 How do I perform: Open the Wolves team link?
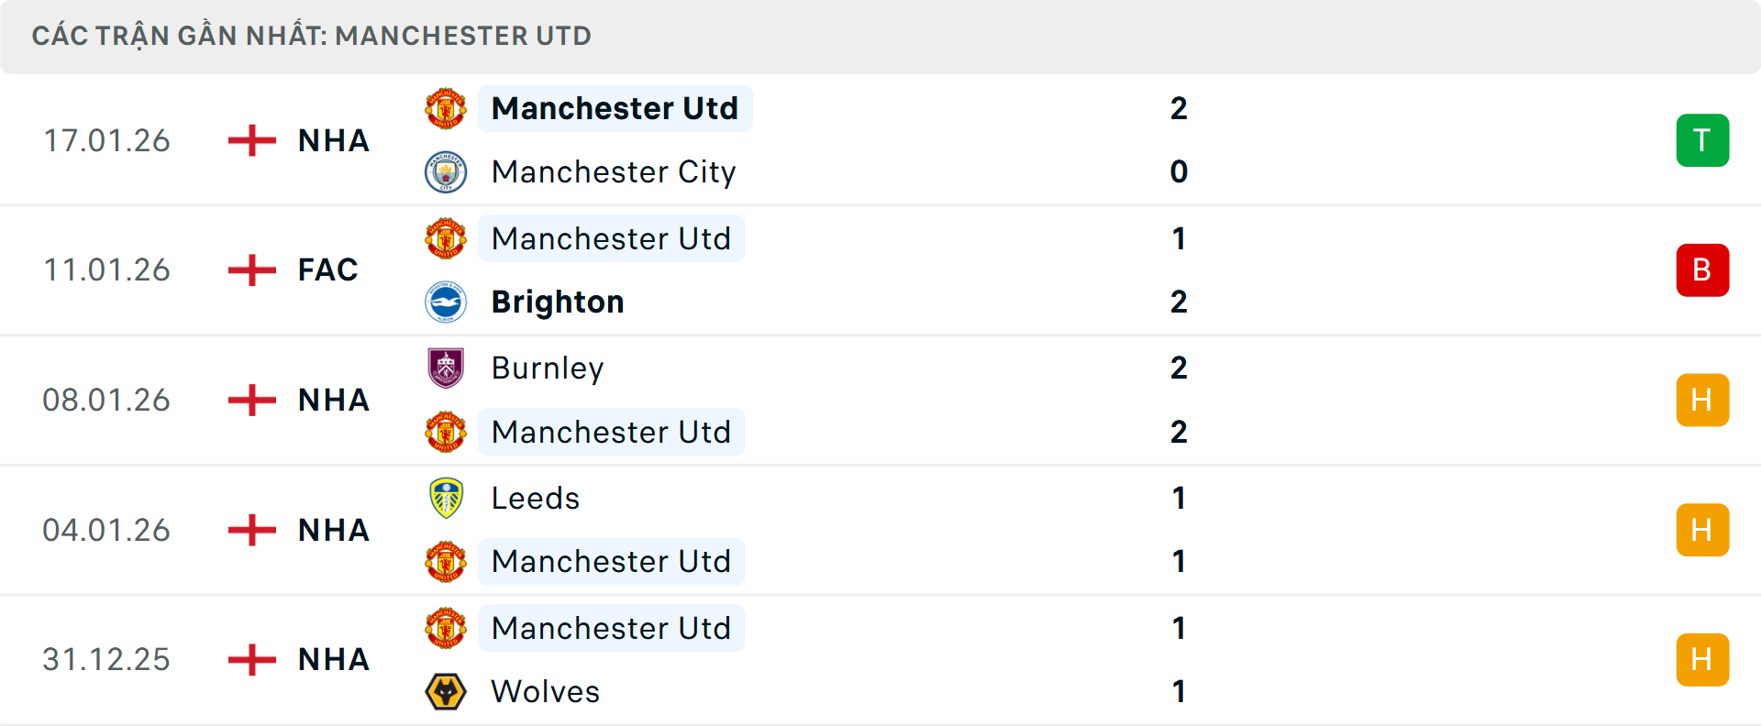pos(545,691)
